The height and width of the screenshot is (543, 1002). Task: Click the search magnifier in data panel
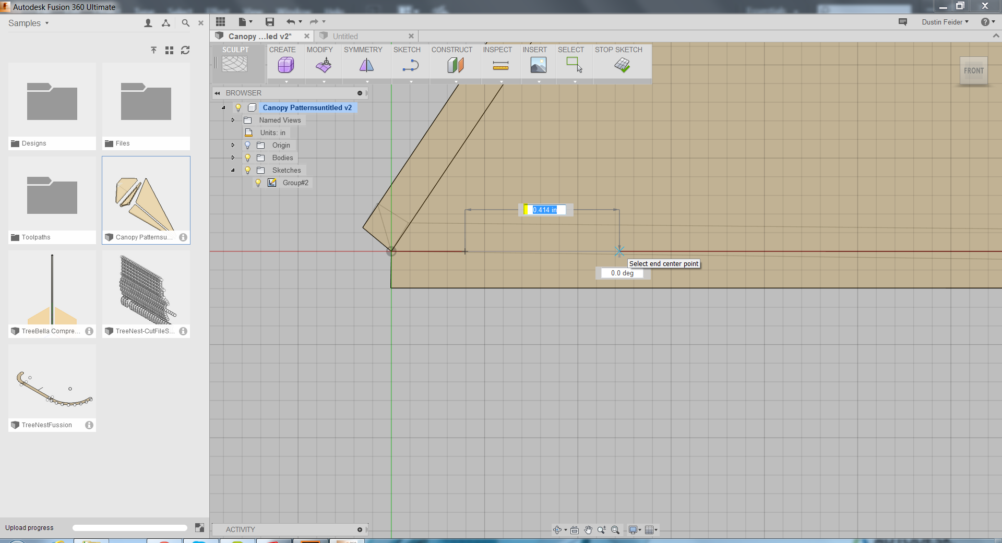tap(185, 23)
